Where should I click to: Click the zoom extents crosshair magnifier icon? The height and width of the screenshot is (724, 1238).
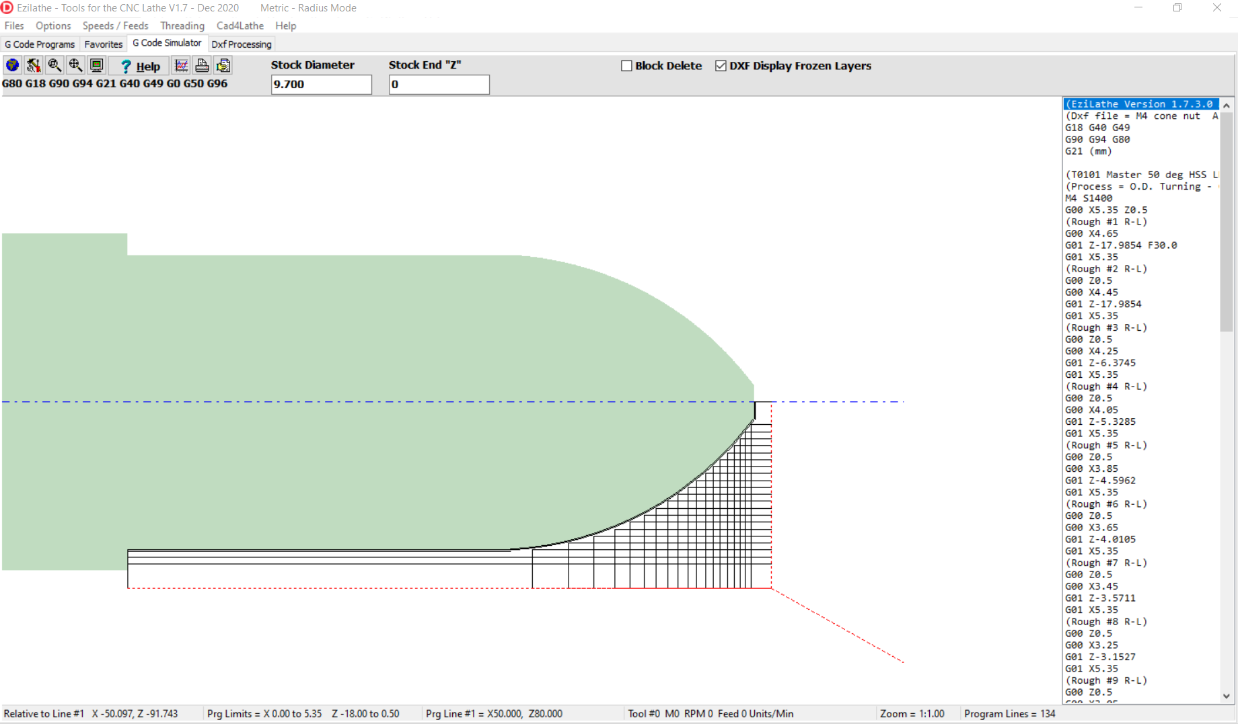75,65
